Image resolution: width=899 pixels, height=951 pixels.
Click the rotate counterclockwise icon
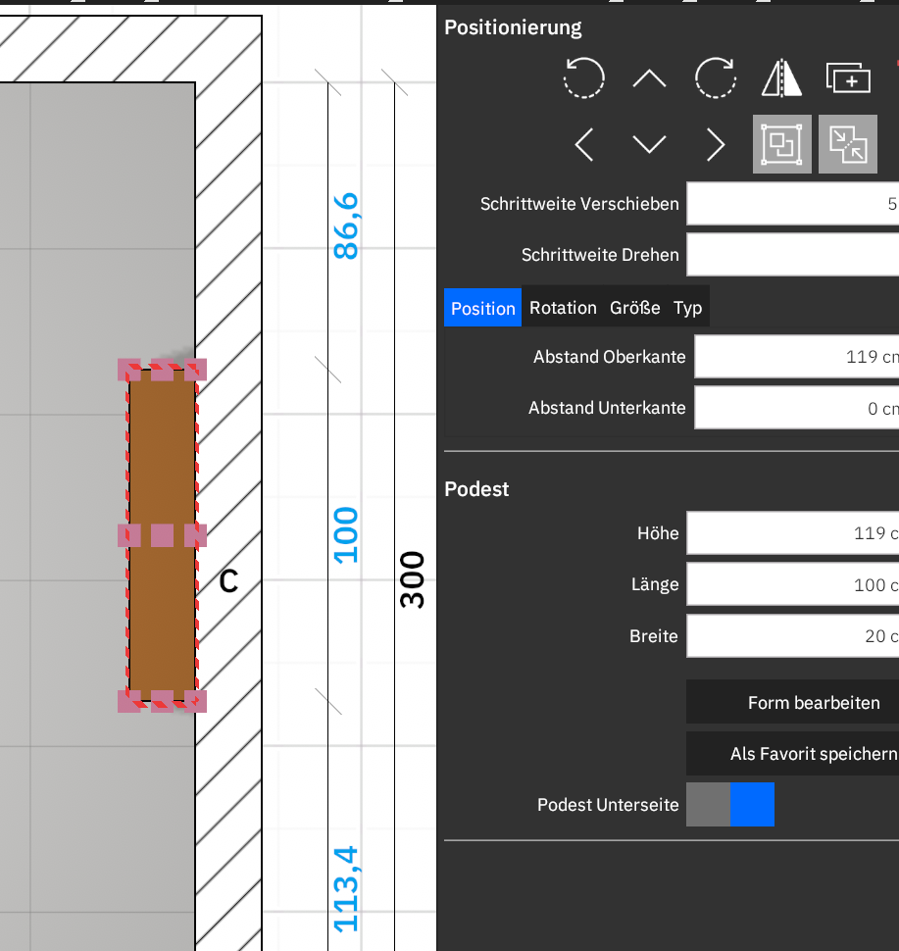583,77
